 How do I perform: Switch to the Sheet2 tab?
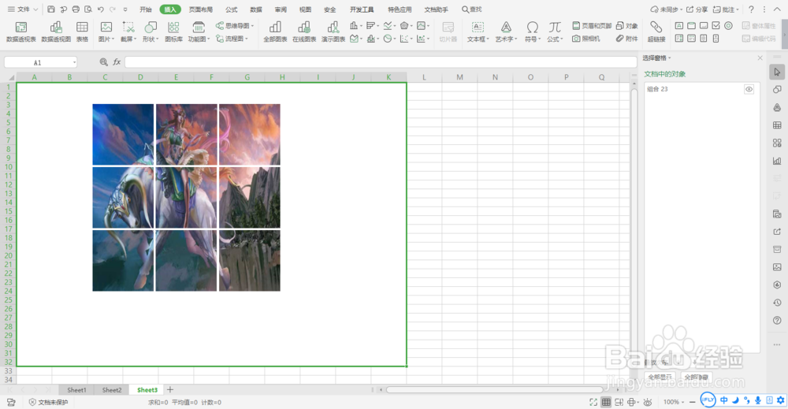tap(112, 390)
